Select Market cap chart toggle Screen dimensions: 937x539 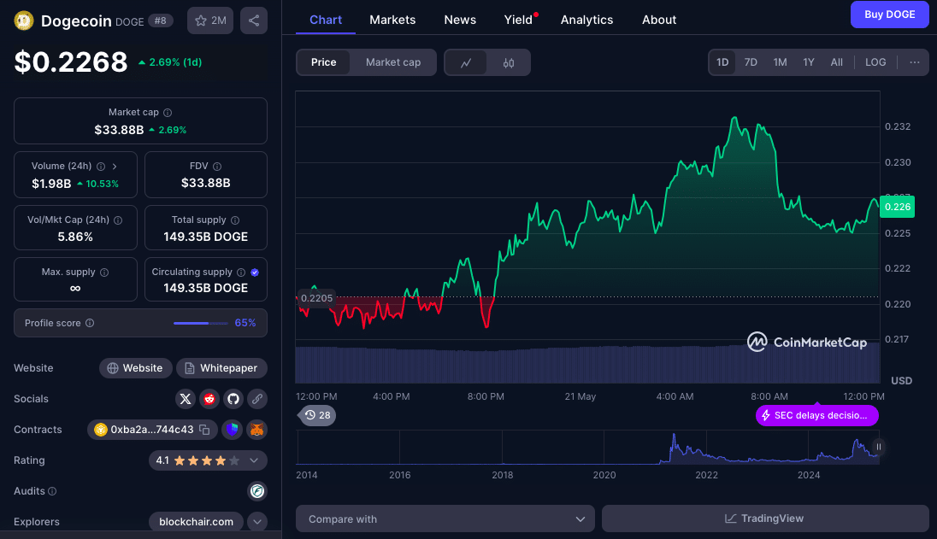[x=393, y=62]
